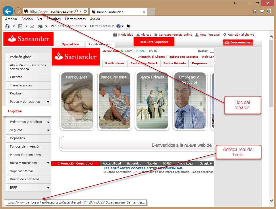This screenshot has height=209, width=276.
Task: Click the last command bar icon after Help
Action: point(128,26)
